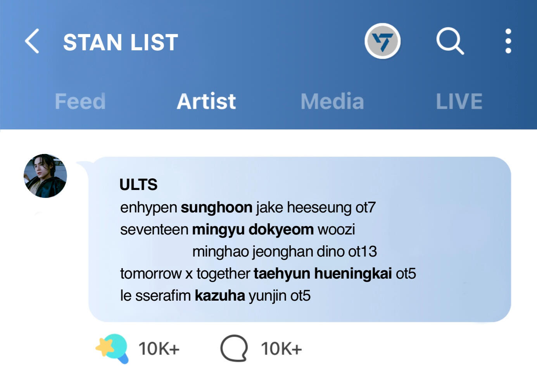Open the Seventeen community logo icon
Viewport: 537px width, 373px height.
pyautogui.click(x=382, y=41)
